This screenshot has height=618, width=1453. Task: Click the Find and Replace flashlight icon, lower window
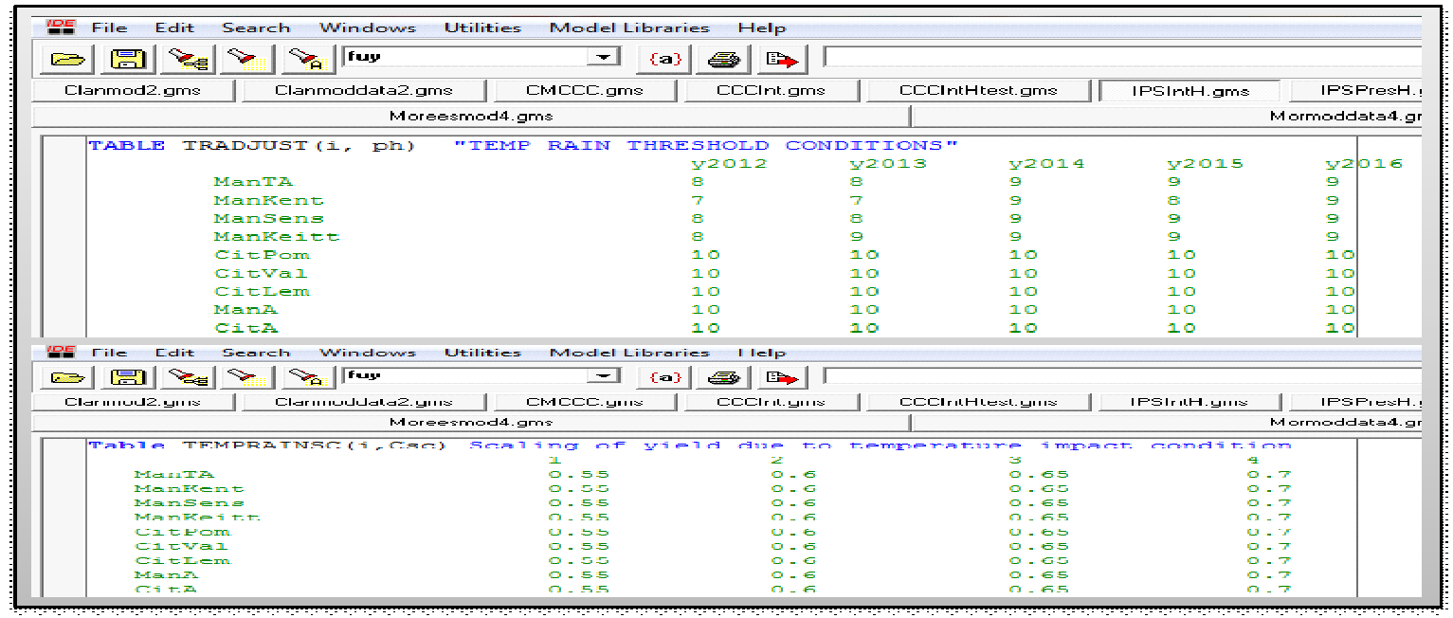309,377
